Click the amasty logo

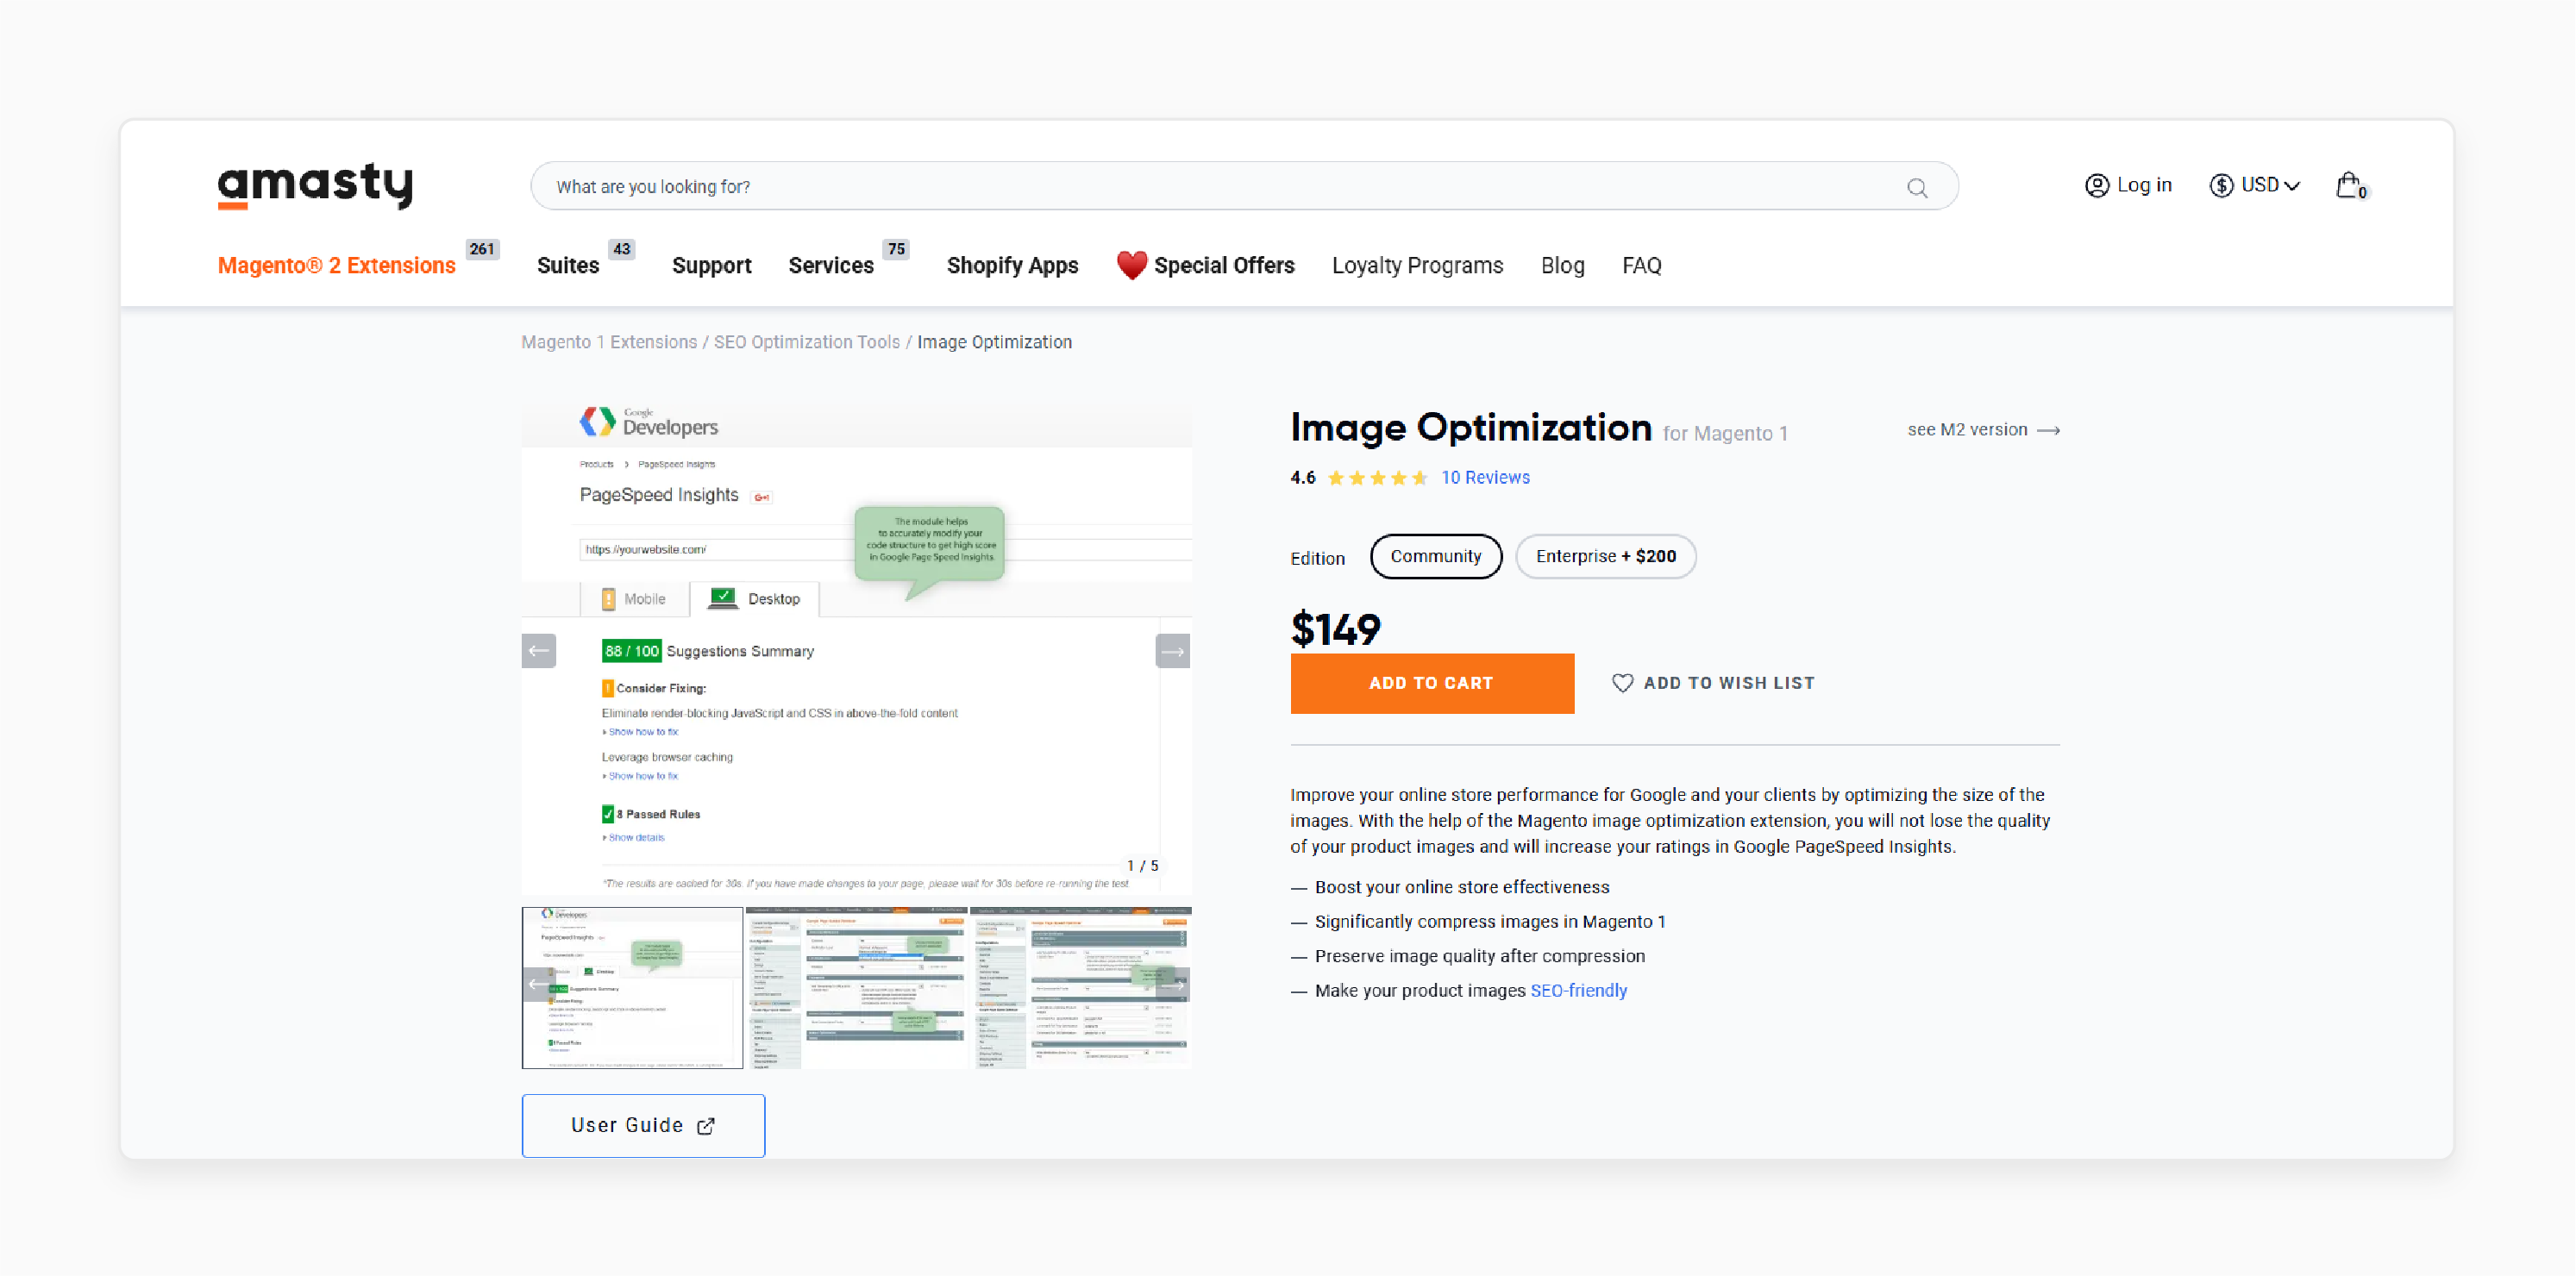click(x=315, y=186)
